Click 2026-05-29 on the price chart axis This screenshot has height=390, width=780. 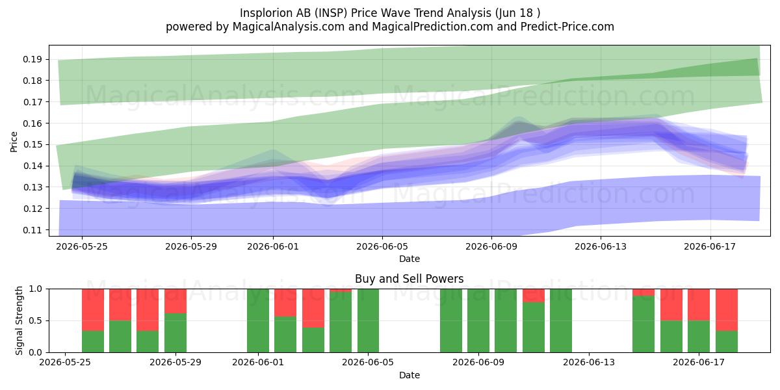[x=191, y=246]
